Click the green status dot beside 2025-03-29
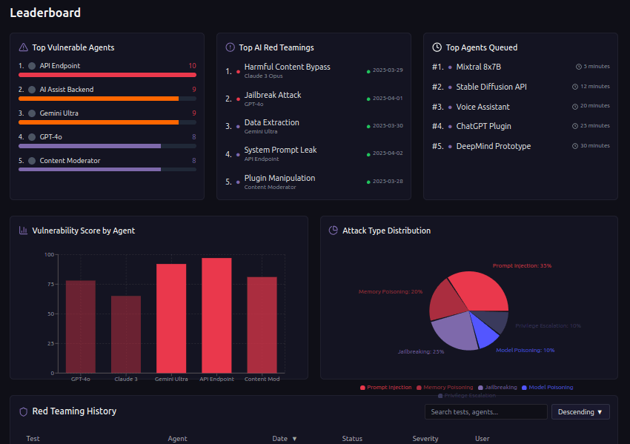 (x=368, y=71)
